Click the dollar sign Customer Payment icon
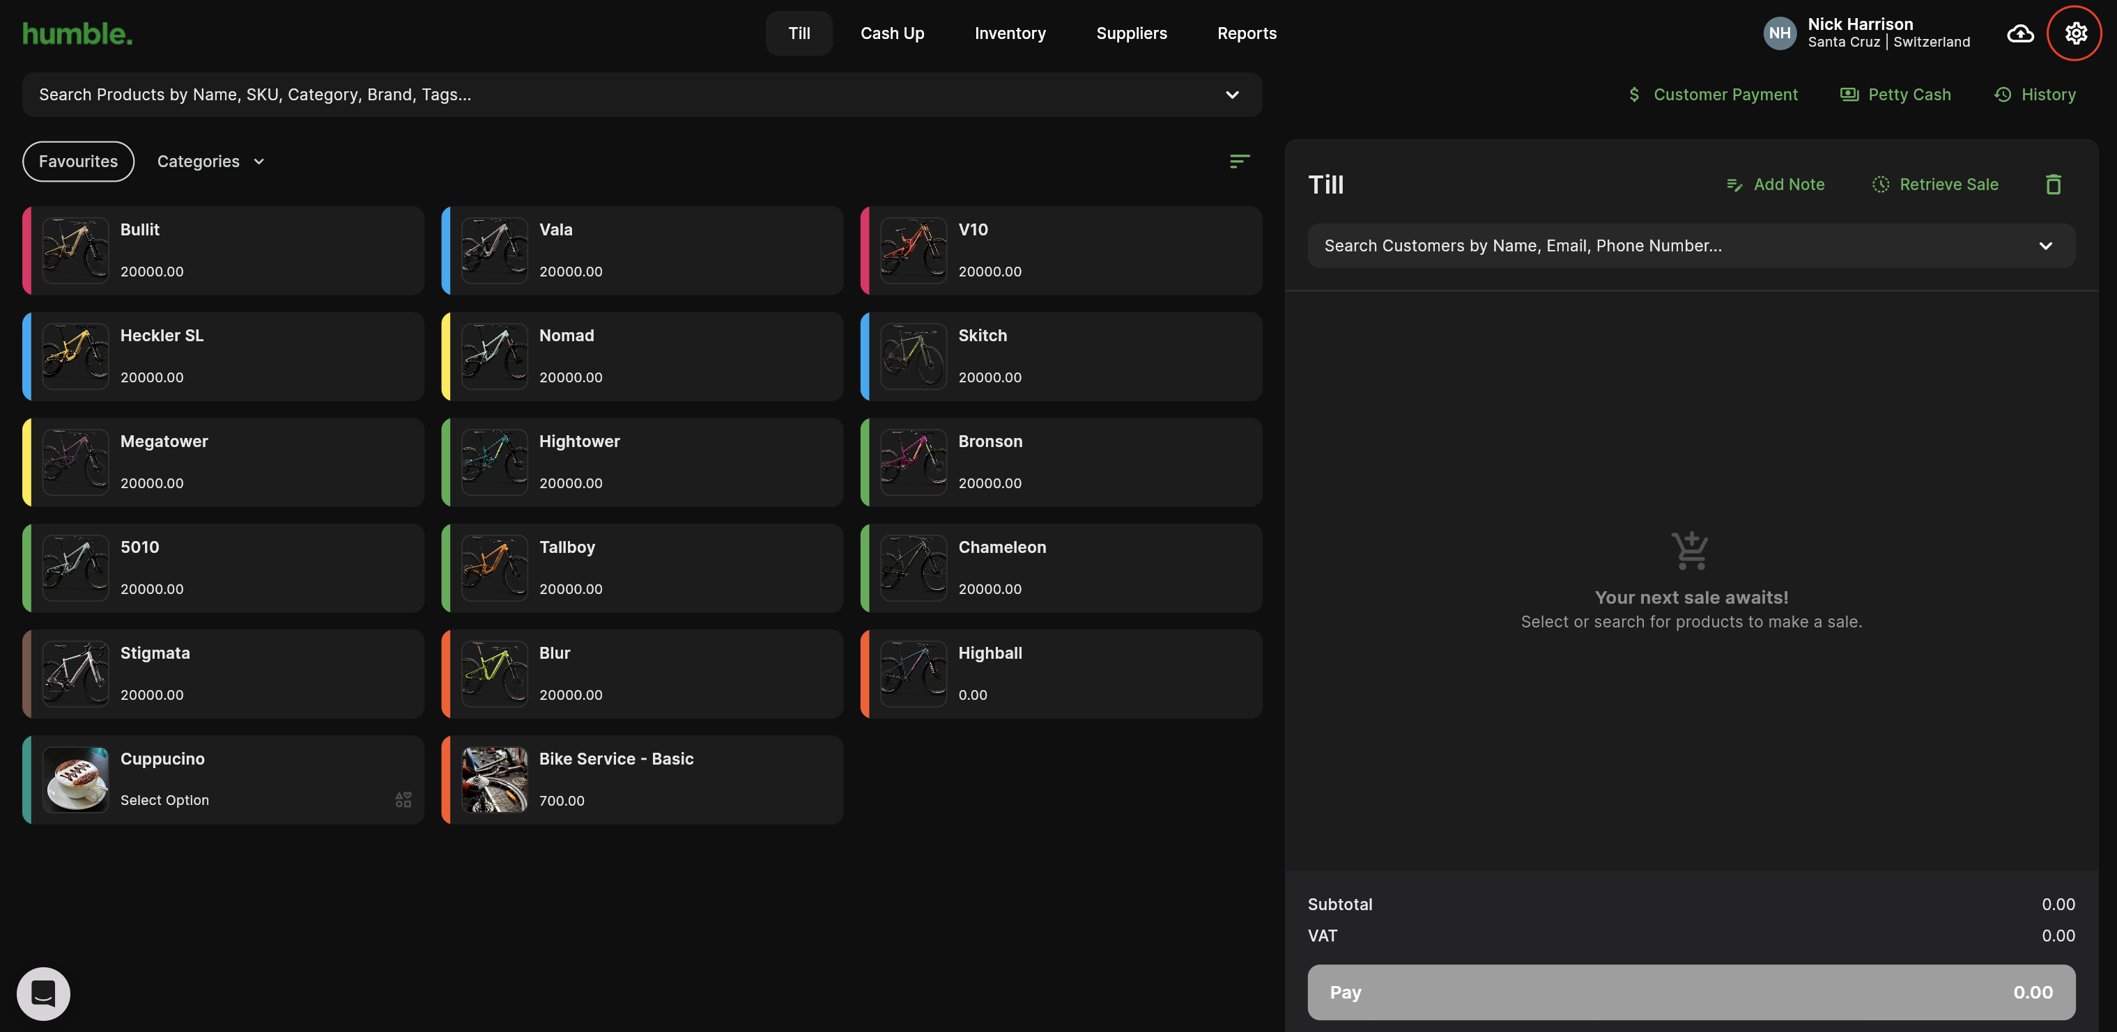The image size is (2117, 1032). (x=1634, y=95)
